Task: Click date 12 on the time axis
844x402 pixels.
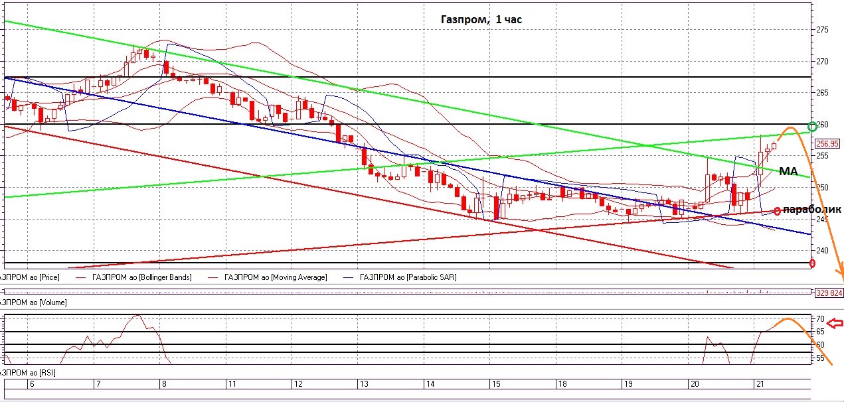Action: pos(298,384)
